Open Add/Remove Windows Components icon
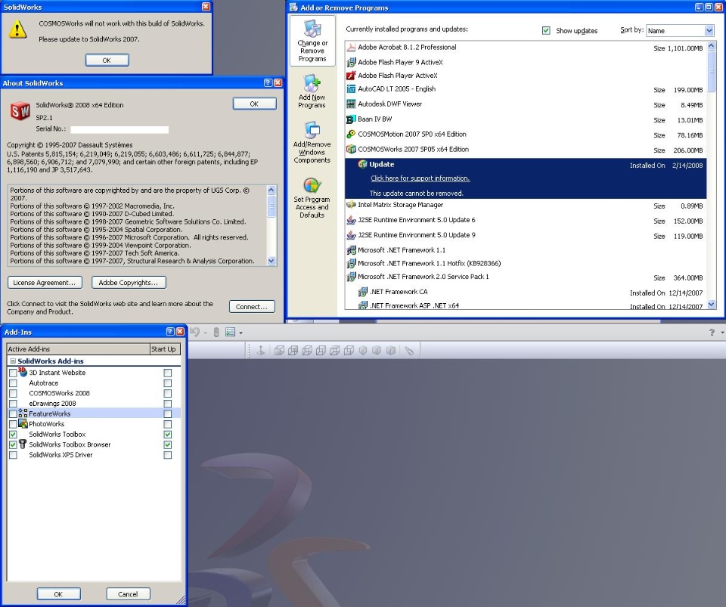The height and width of the screenshot is (607, 726). point(312,131)
